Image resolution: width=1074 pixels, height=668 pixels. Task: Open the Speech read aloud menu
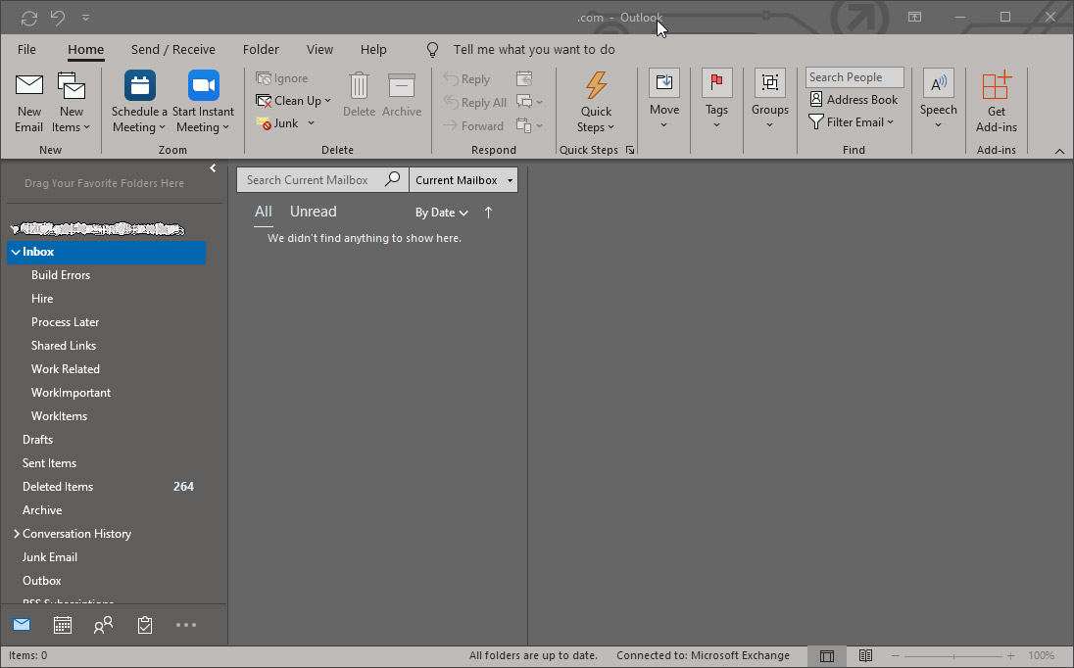tap(939, 99)
